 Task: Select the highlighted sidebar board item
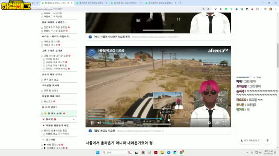pos(58,114)
